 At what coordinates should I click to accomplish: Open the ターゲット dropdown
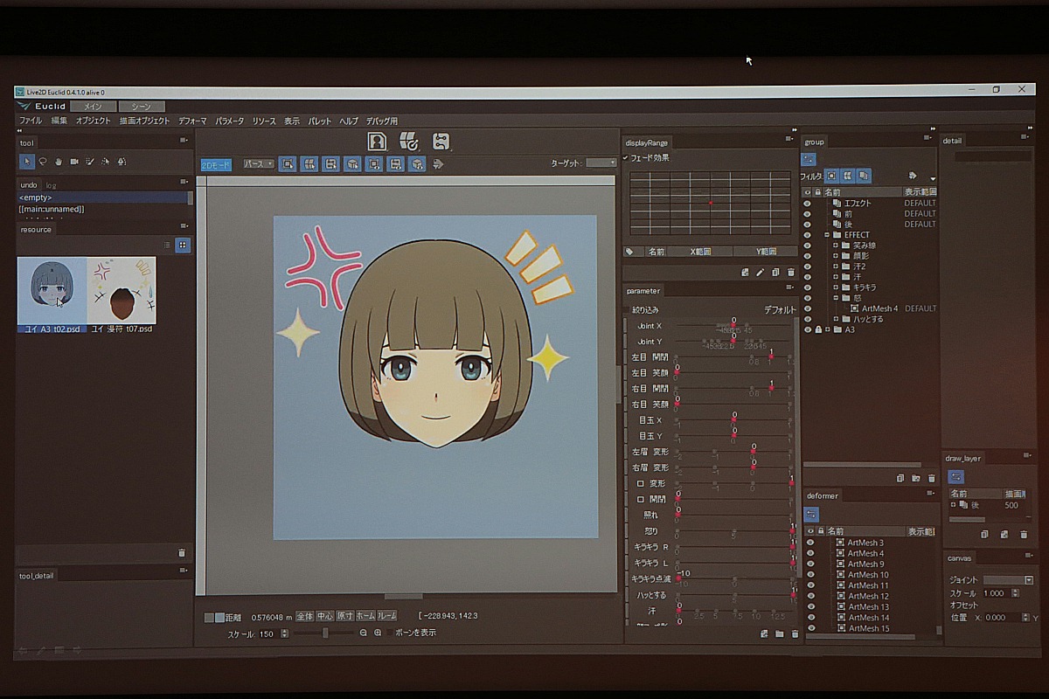[601, 163]
